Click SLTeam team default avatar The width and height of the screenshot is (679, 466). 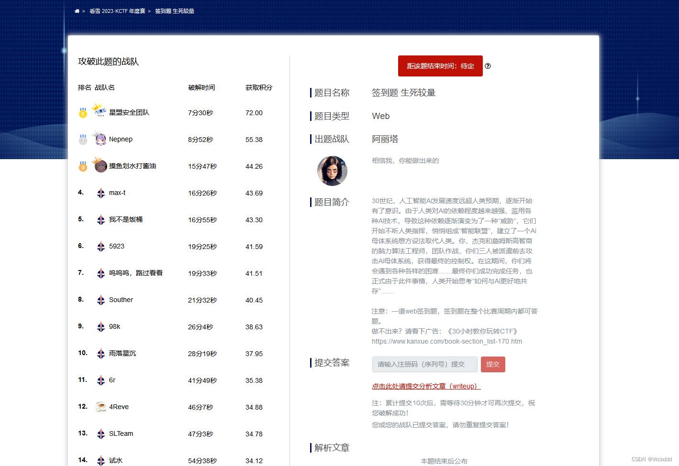click(x=100, y=434)
